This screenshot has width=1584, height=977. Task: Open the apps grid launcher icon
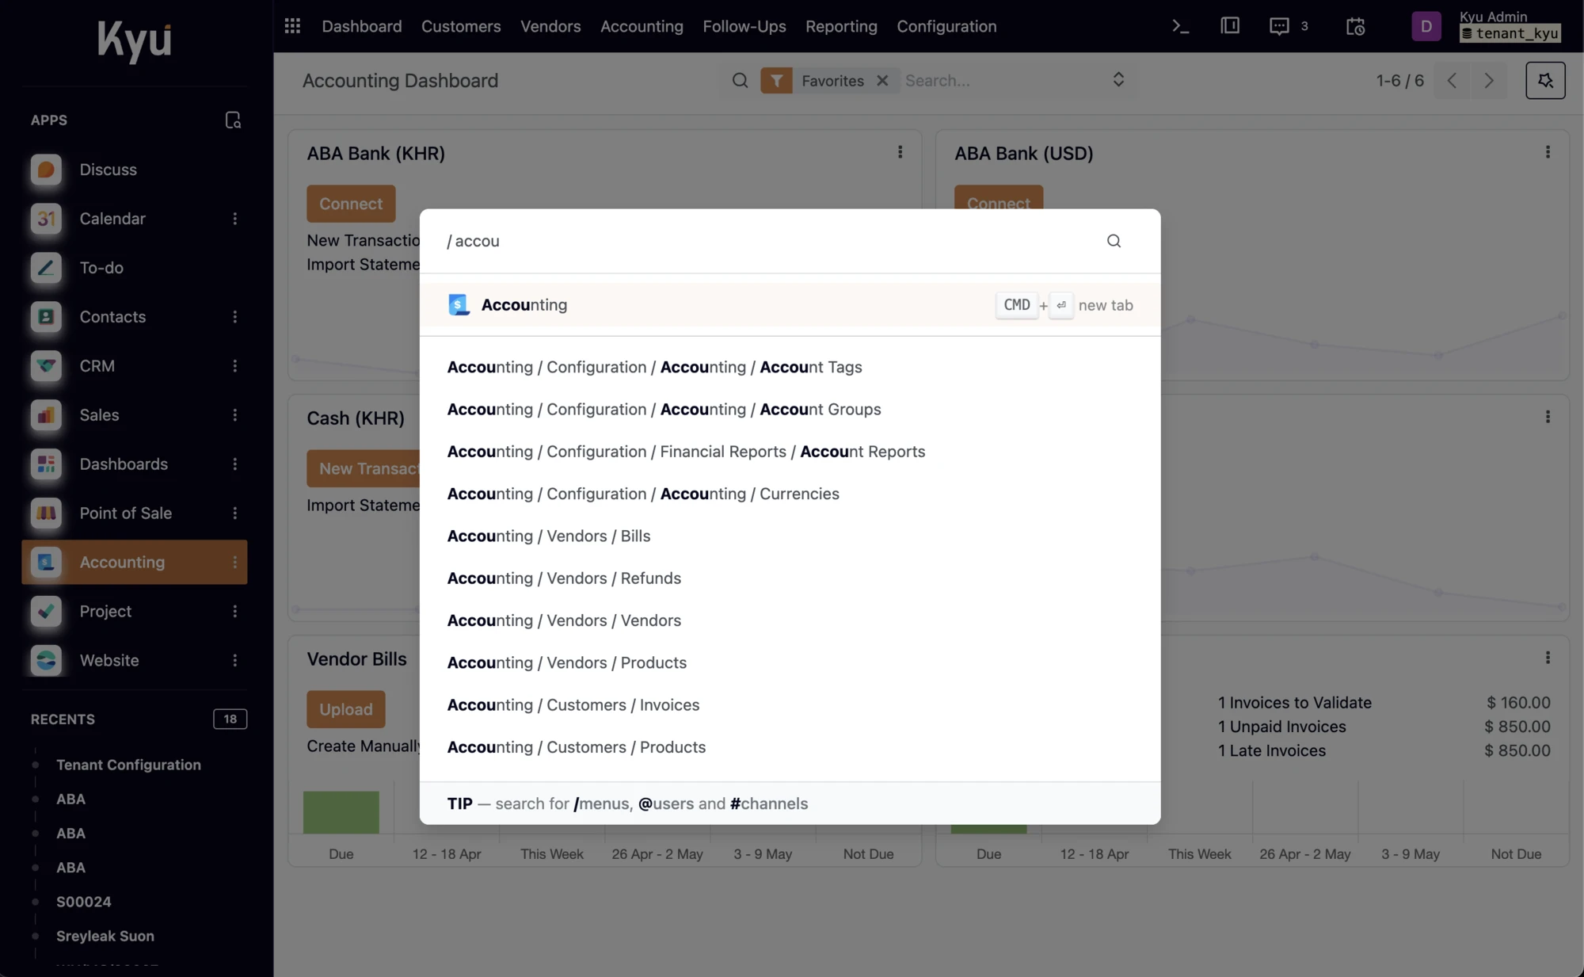tap(292, 26)
